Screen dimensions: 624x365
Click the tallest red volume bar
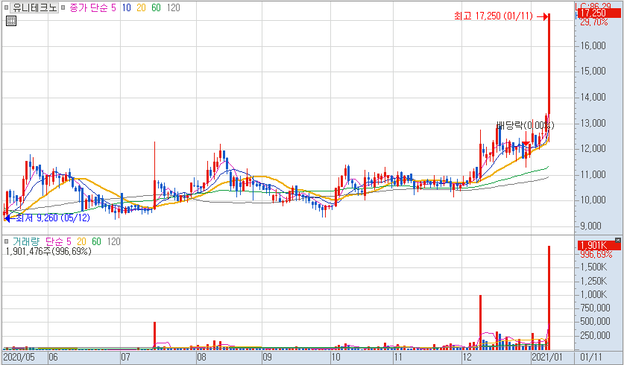(549, 297)
